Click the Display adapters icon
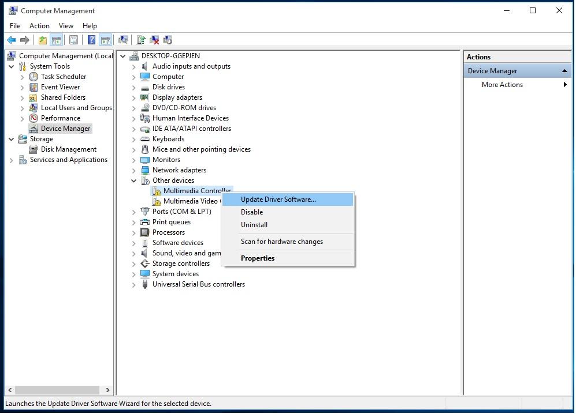This screenshot has width=576, height=414. coord(145,97)
